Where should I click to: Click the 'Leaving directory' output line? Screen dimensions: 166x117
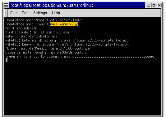click(68, 44)
